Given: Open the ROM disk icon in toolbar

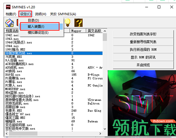Looking at the screenshot, I should (10, 23).
